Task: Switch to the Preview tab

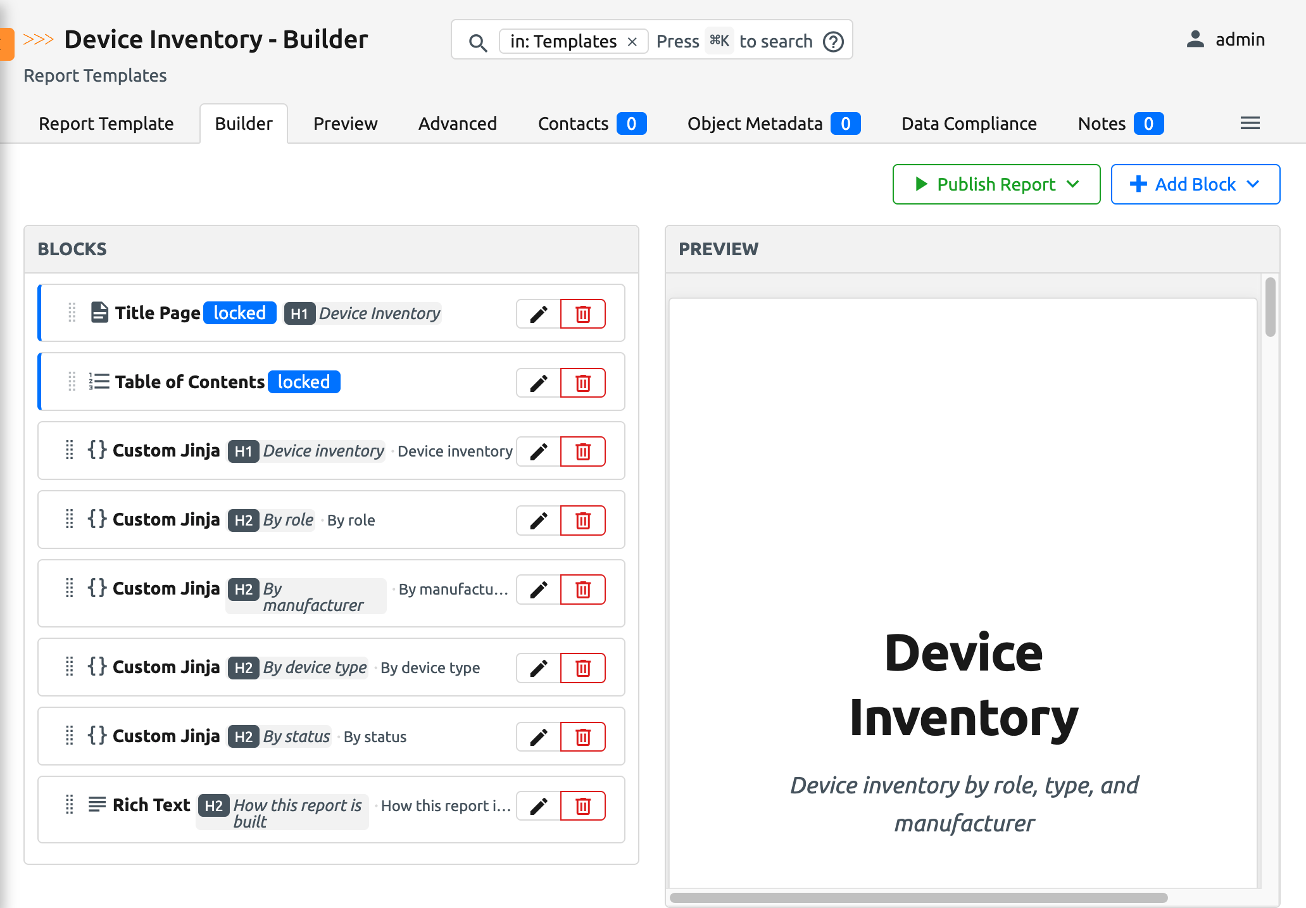Action: (x=346, y=123)
